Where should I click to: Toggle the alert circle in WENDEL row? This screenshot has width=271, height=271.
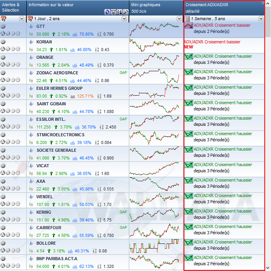click(3, 197)
